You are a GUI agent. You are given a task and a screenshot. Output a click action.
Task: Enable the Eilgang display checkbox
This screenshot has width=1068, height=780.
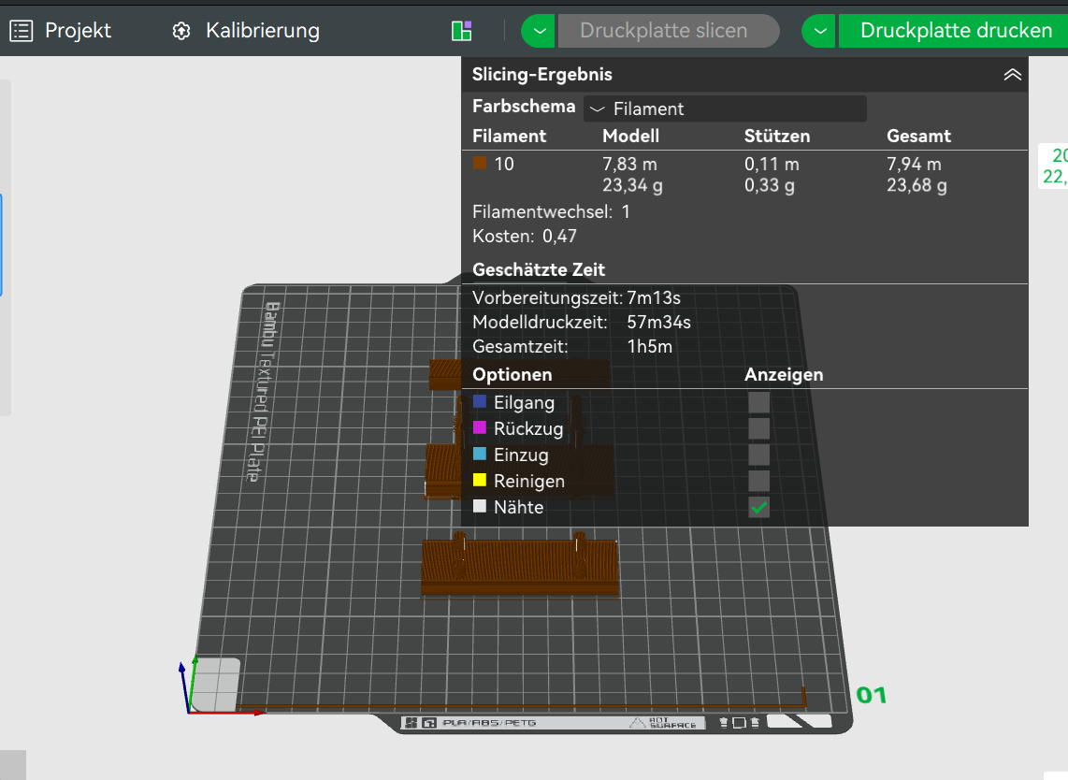click(x=758, y=402)
